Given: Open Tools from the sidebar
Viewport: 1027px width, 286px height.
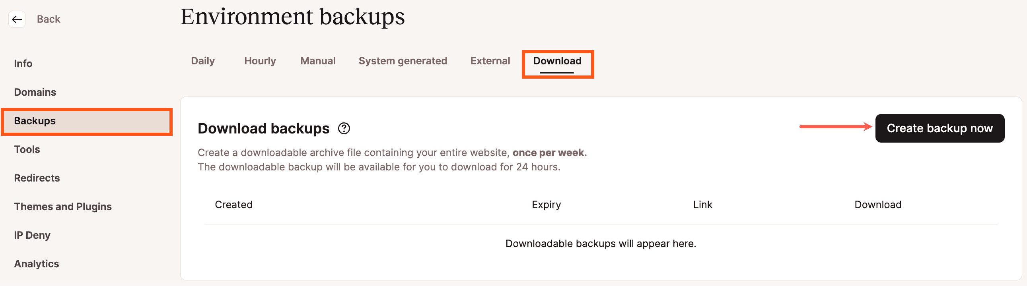Looking at the screenshot, I should click(27, 150).
